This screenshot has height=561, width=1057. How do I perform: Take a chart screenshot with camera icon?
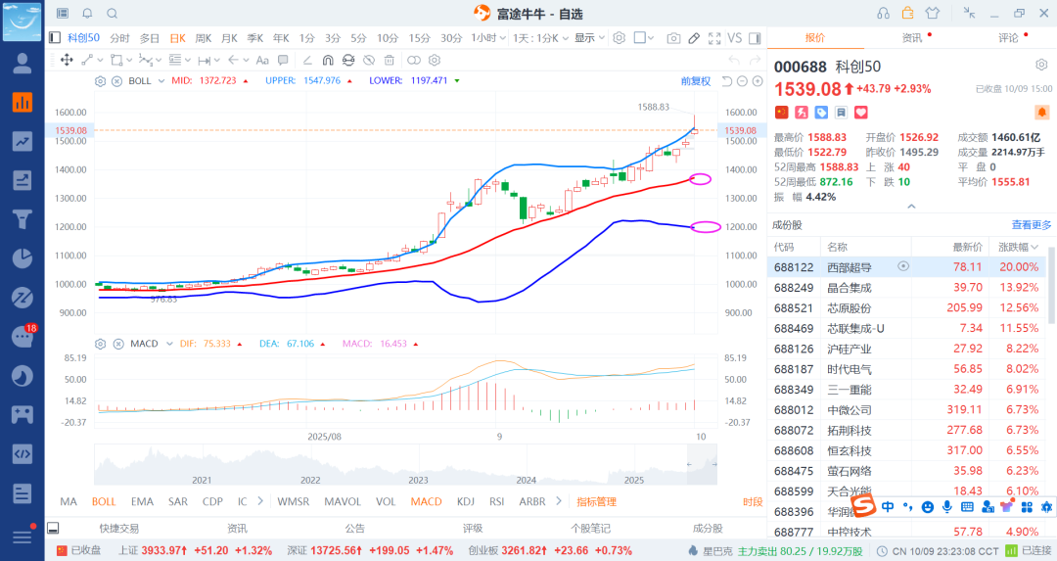[x=673, y=38]
